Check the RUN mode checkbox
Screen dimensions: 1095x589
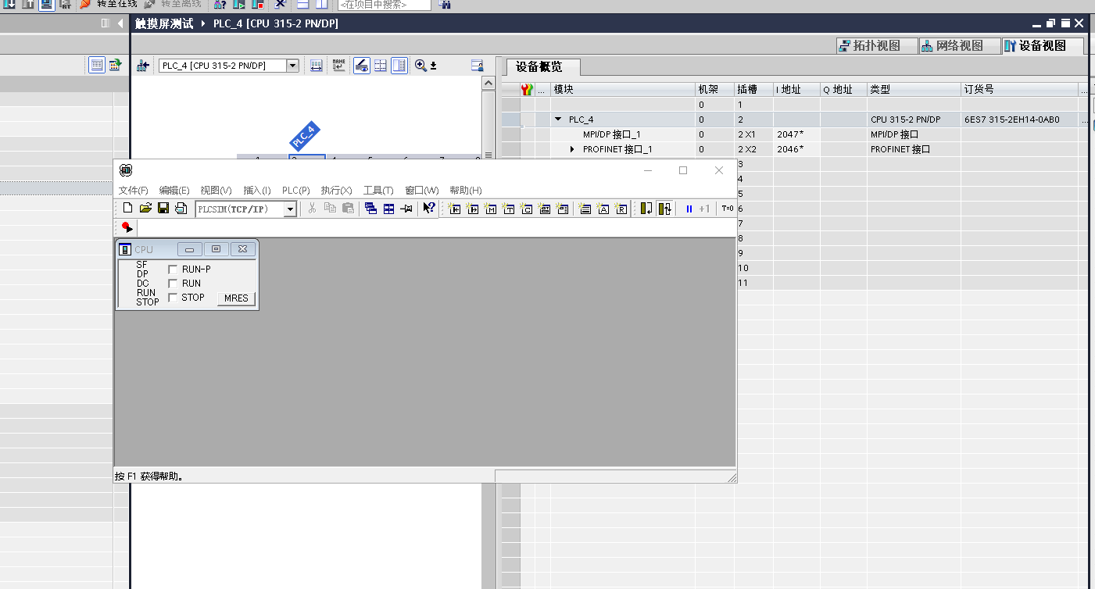pos(174,284)
